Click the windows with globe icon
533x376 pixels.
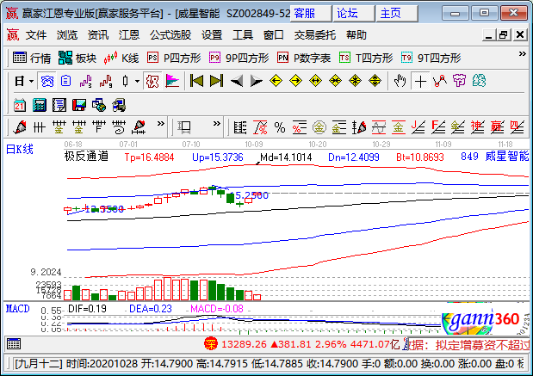point(98,105)
